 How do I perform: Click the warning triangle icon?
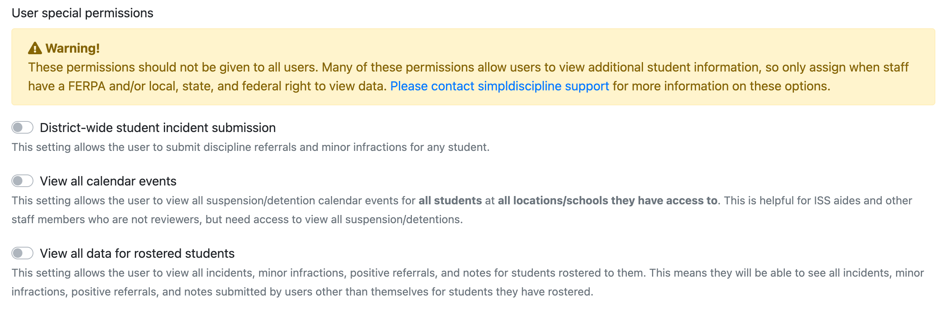coord(35,48)
